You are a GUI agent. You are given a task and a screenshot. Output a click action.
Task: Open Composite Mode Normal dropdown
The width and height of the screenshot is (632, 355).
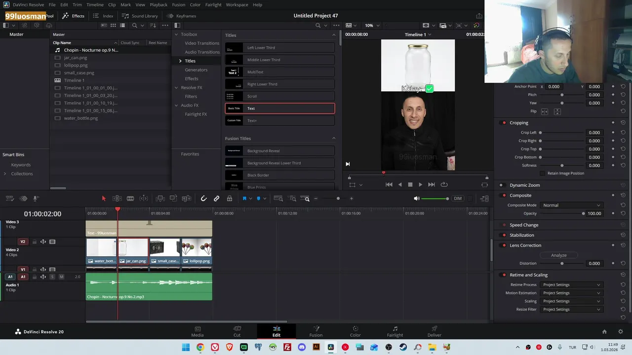[x=571, y=205]
